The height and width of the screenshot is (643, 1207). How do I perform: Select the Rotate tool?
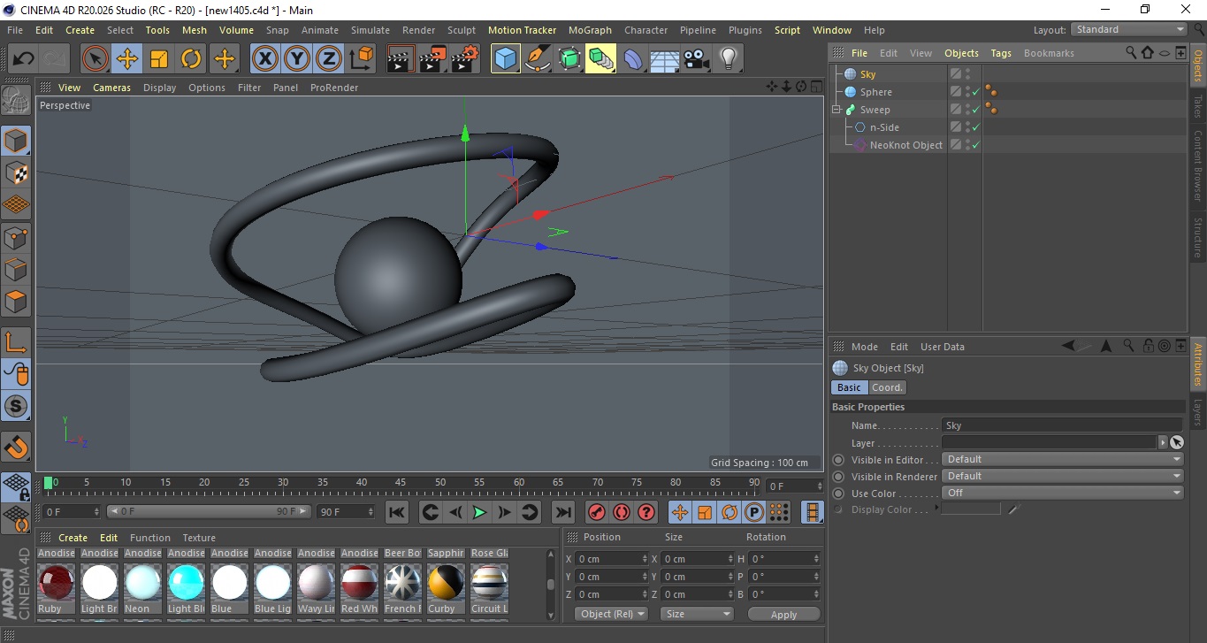coord(191,59)
